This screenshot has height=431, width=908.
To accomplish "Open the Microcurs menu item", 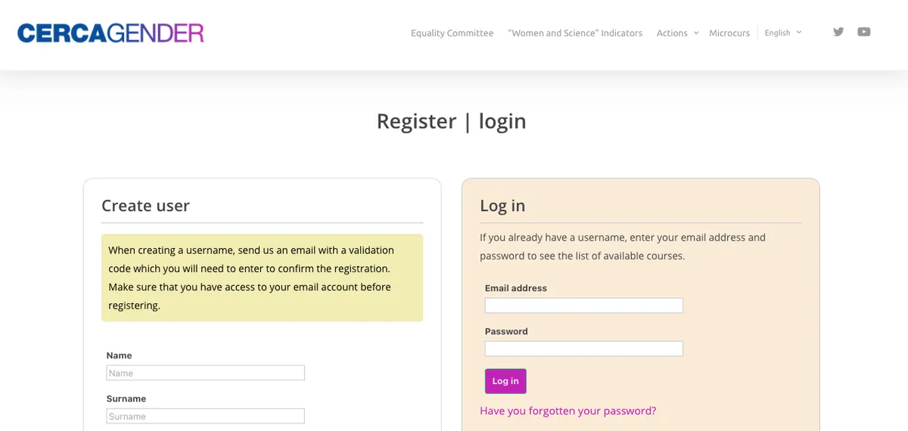I will (x=729, y=33).
